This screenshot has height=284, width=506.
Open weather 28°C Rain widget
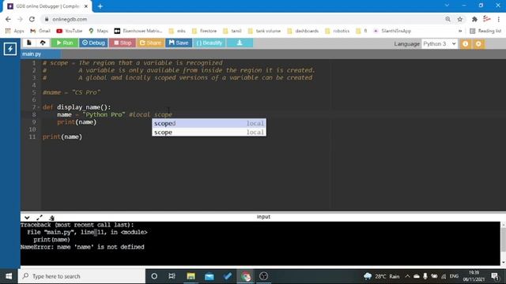(x=381, y=276)
